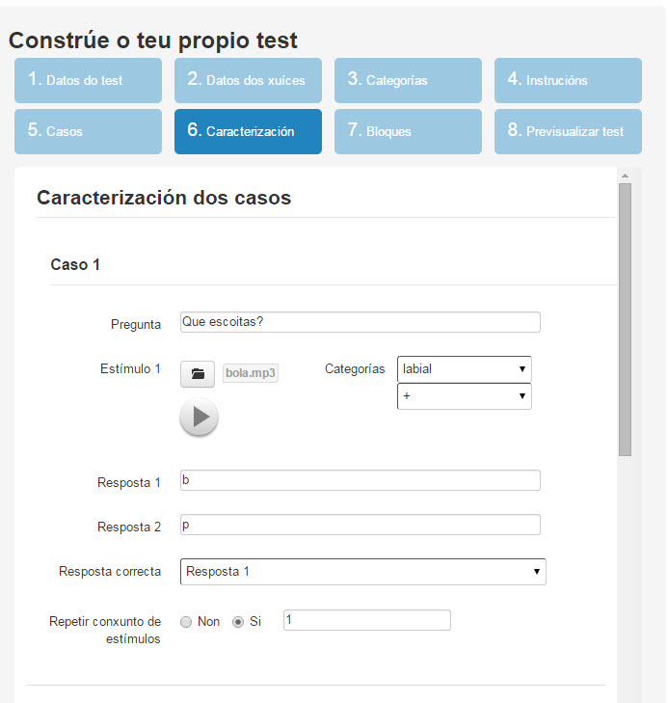Go to step 1 Datos do test
Screen dimensions: 668x703
click(x=88, y=80)
